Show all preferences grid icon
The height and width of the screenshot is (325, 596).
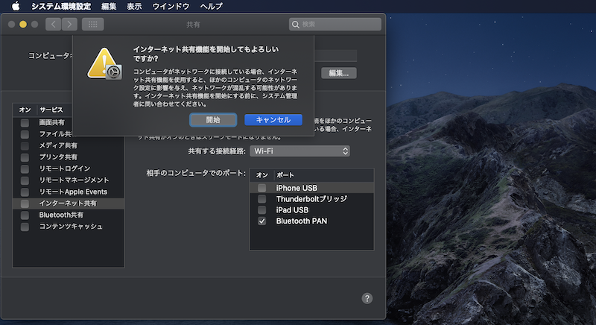[93, 25]
